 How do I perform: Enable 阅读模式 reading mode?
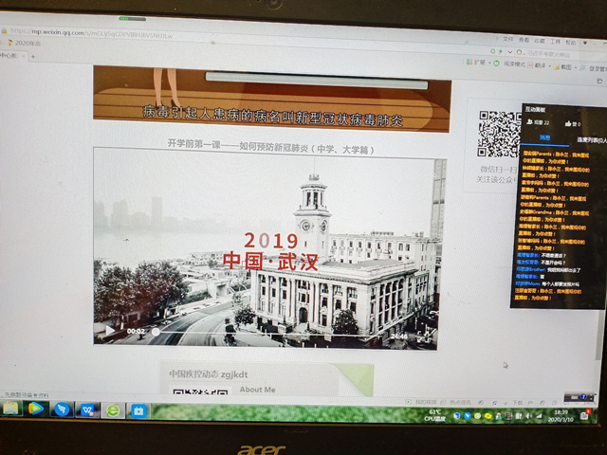click(x=509, y=64)
